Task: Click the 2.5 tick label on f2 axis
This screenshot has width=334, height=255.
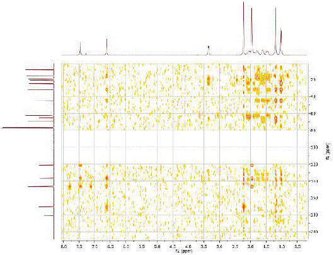Action: coord(235,246)
